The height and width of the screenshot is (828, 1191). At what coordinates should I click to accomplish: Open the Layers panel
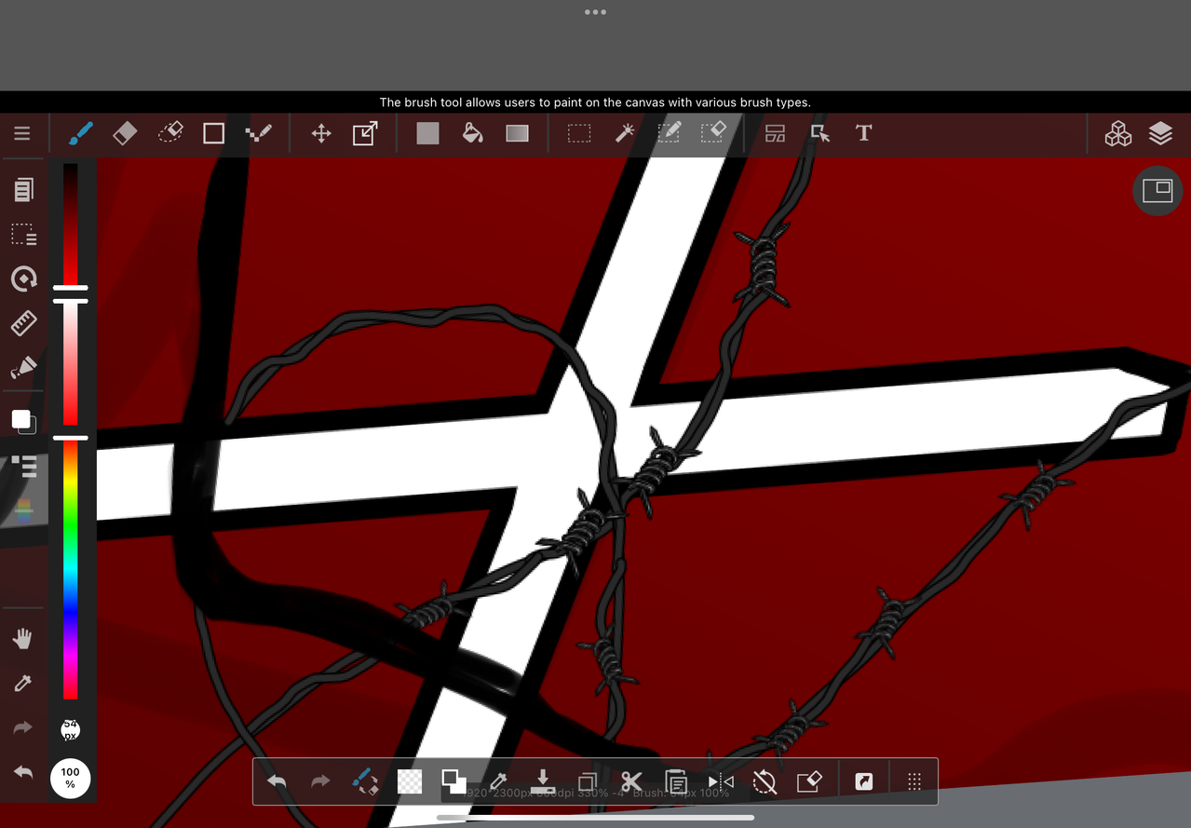click(x=1160, y=133)
